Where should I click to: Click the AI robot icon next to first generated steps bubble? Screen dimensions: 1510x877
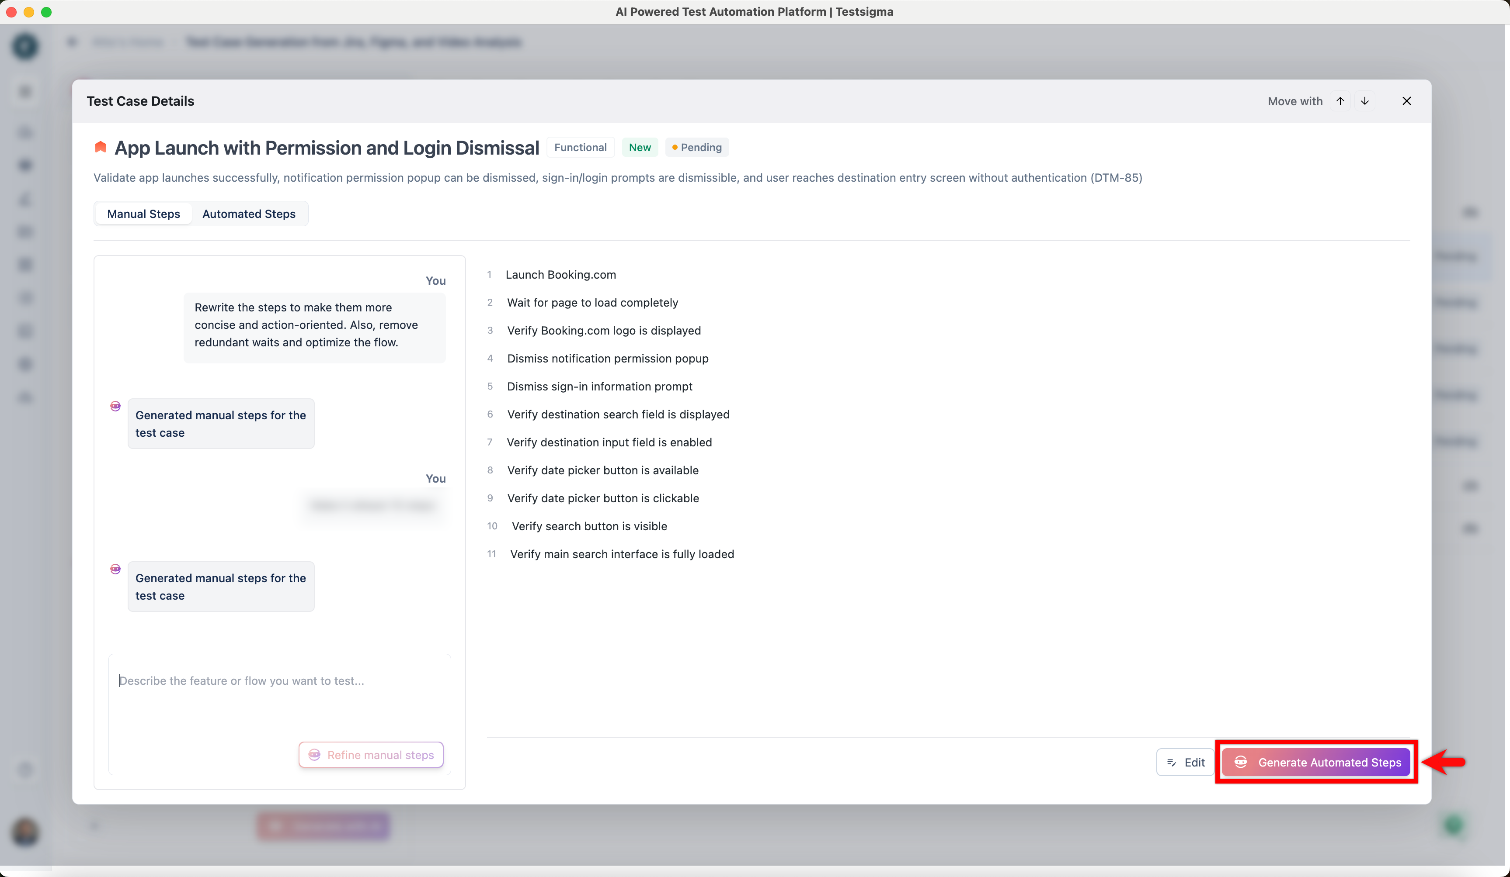click(x=115, y=405)
